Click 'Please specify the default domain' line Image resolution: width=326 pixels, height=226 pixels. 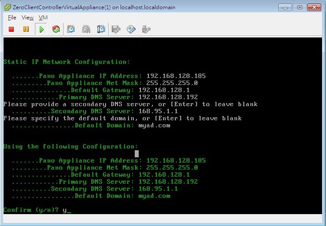[122, 118]
